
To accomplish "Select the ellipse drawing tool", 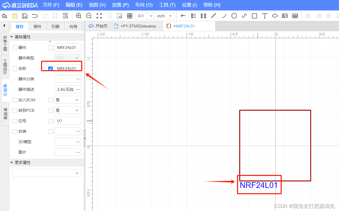I will point(275,16).
